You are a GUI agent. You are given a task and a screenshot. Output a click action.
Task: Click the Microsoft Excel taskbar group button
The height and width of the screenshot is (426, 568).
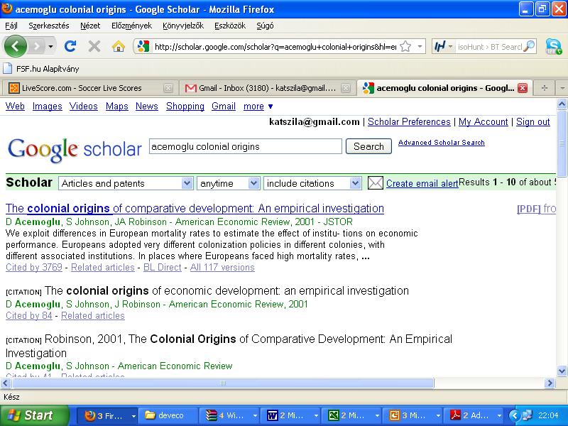pyautogui.click(x=352, y=415)
